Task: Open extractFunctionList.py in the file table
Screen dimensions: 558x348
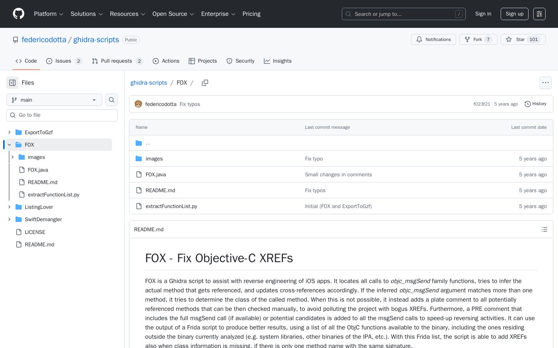Action: (x=171, y=206)
